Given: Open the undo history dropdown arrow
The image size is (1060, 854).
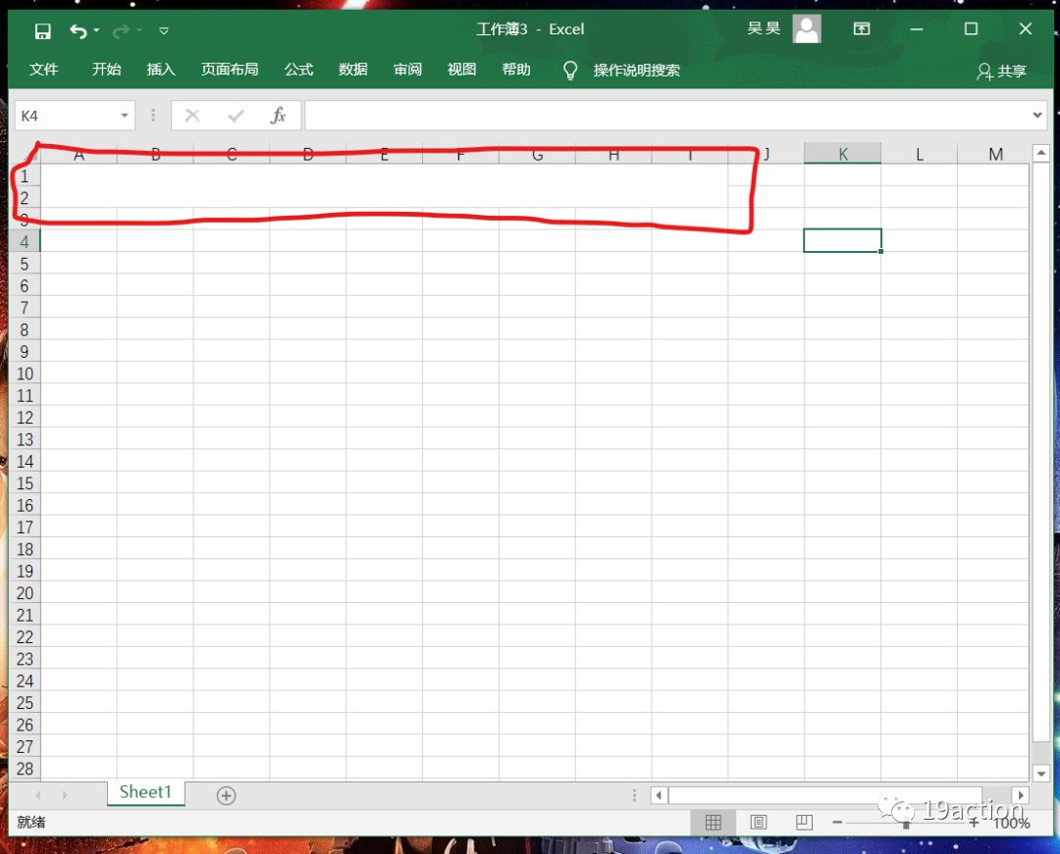Looking at the screenshot, I should [x=96, y=30].
